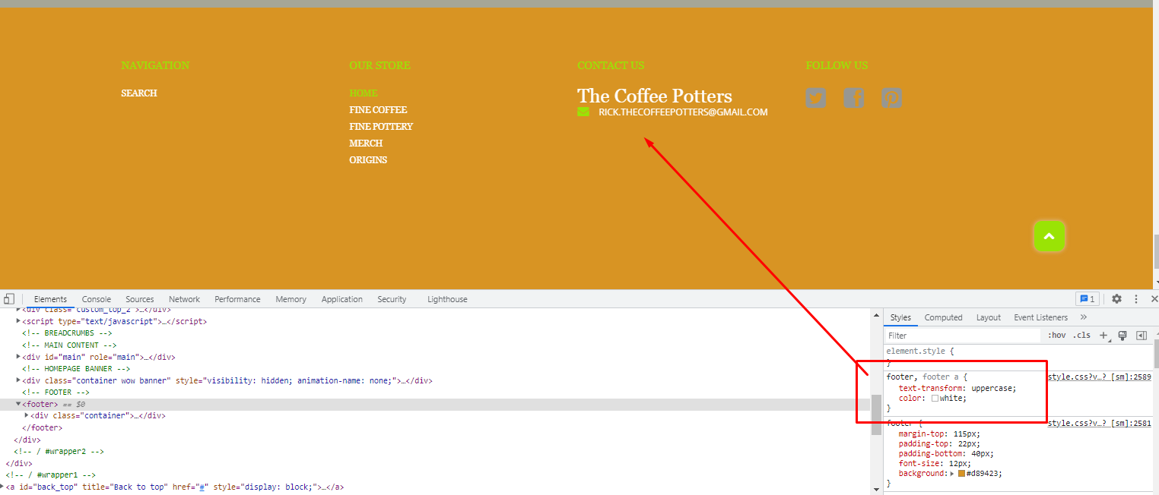This screenshot has height=495, width=1159.
Task: Open the Event Listeners tab
Action: [x=1041, y=317]
